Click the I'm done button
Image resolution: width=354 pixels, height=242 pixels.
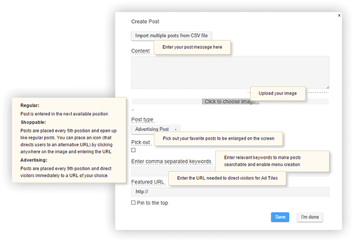click(310, 217)
